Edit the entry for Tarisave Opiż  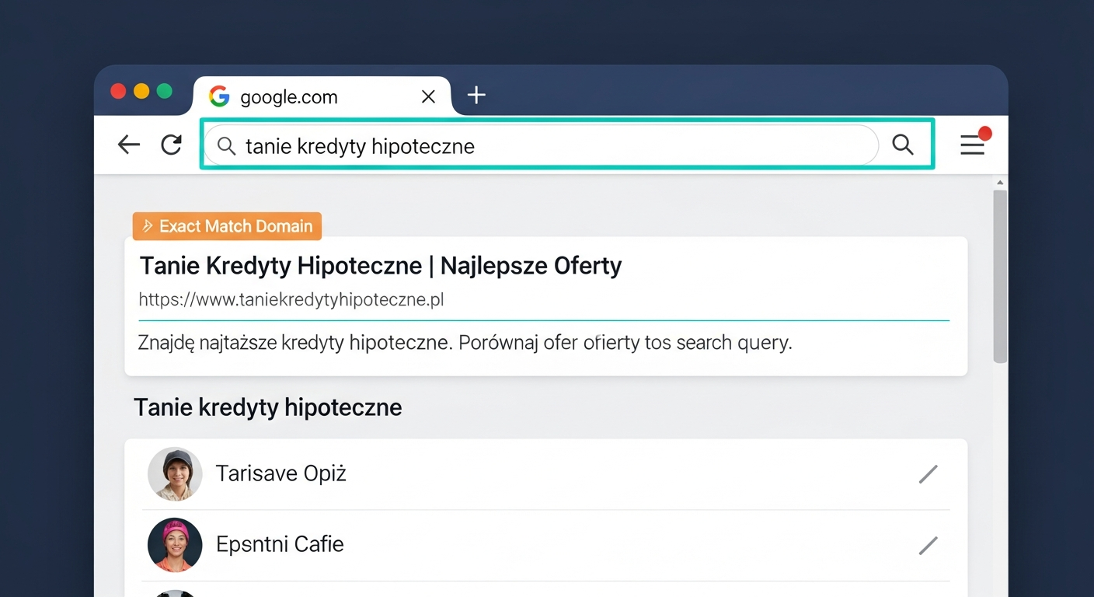point(929,474)
